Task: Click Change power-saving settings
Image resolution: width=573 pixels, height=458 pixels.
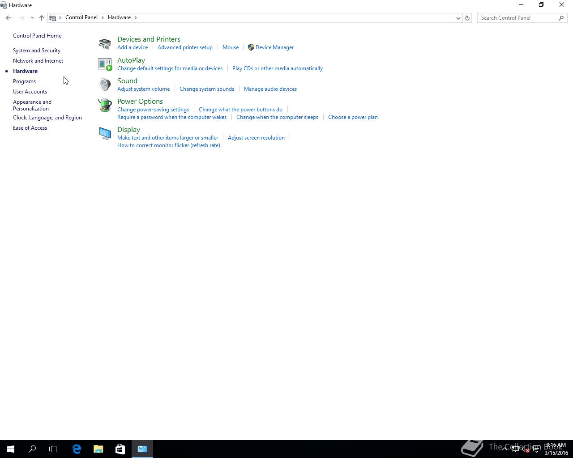Action: pyautogui.click(x=153, y=110)
